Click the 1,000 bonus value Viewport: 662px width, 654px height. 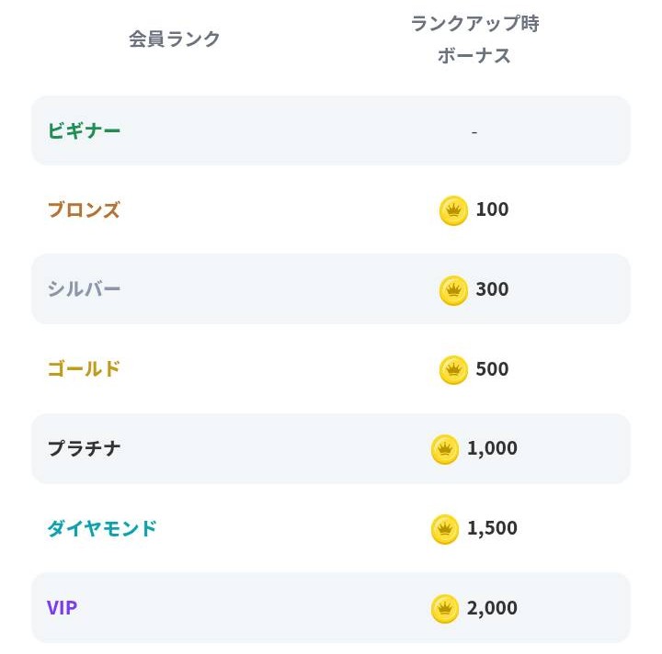(492, 448)
